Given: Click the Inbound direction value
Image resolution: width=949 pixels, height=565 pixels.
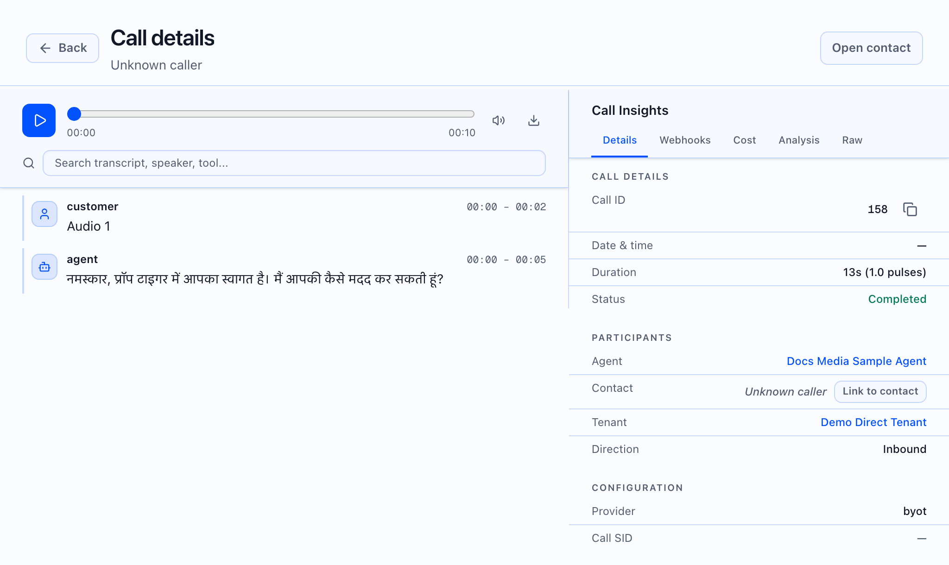Looking at the screenshot, I should [x=905, y=449].
